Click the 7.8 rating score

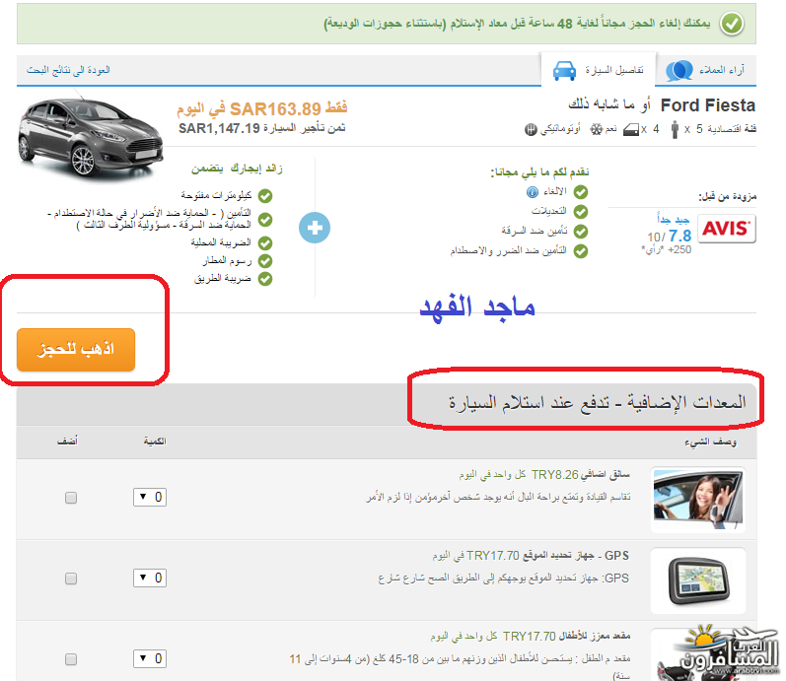click(679, 236)
